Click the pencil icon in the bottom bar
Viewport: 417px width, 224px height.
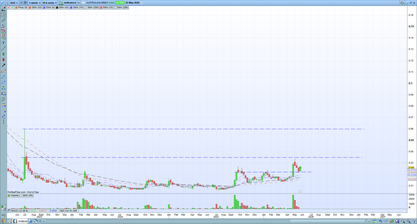pos(3,221)
